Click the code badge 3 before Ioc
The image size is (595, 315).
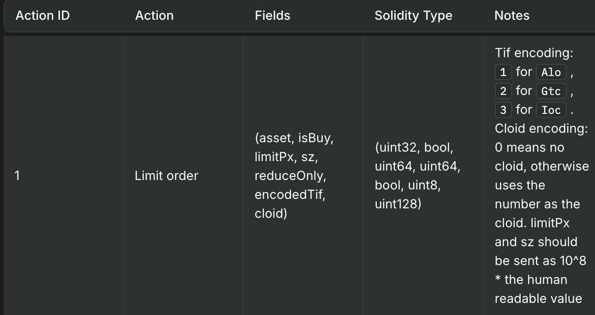tap(503, 110)
